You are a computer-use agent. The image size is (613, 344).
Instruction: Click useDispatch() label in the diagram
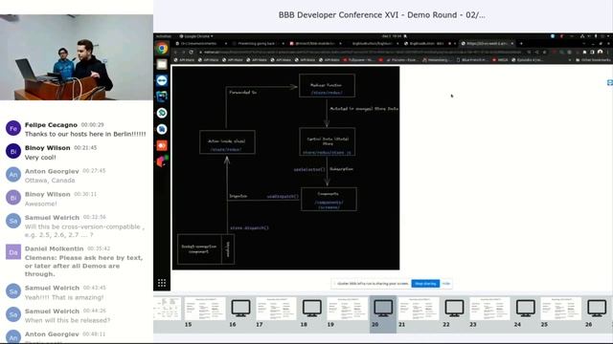tap(283, 196)
